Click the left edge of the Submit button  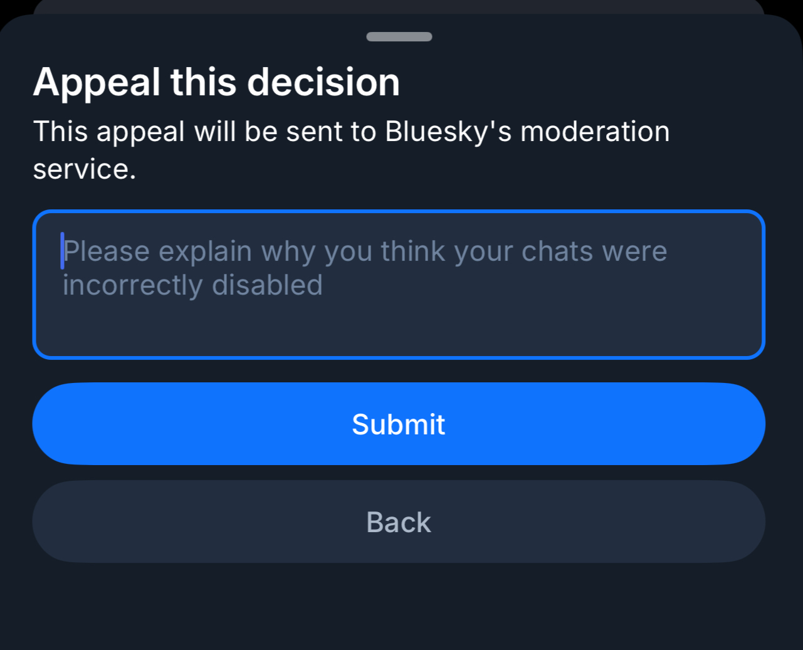(x=56, y=424)
